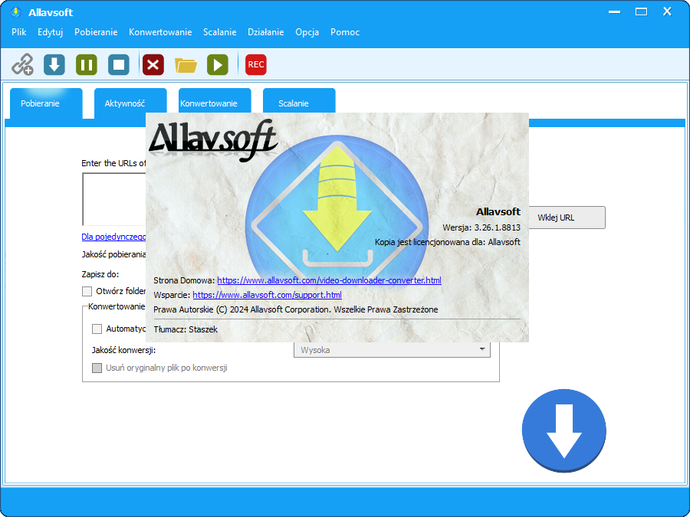690x517 pixels.
Task: Open the Działanie menu
Action: (266, 32)
